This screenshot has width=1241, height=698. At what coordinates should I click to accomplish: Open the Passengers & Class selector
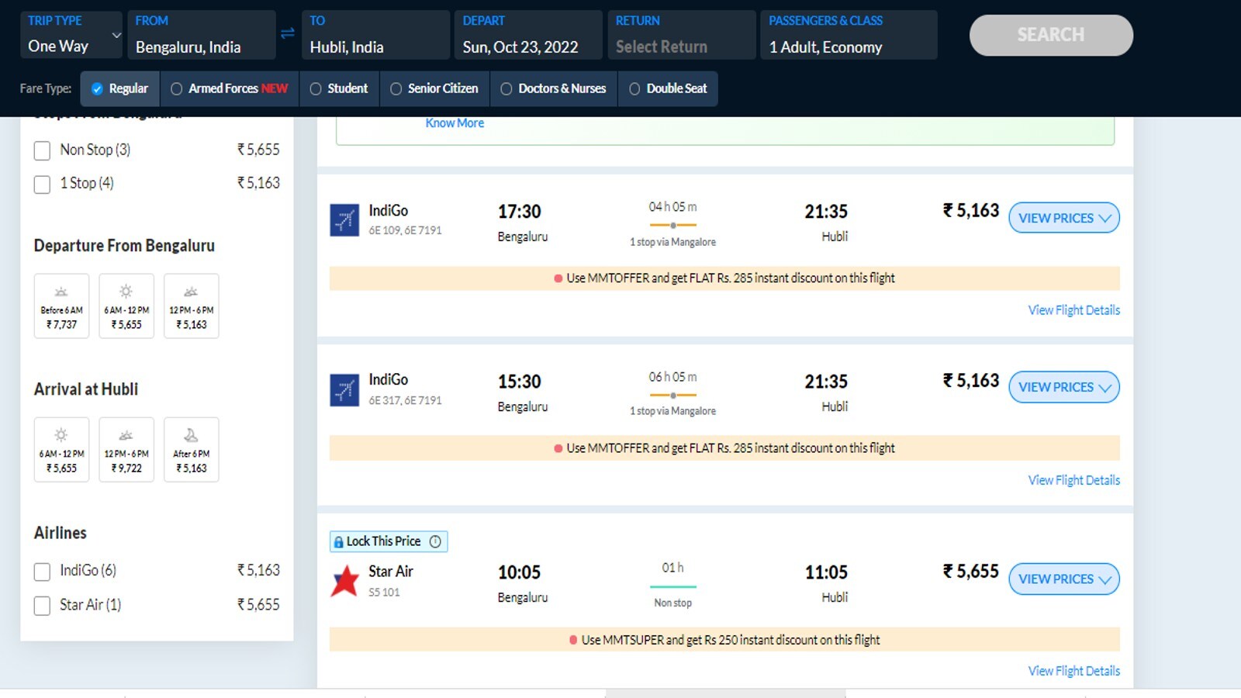click(849, 35)
